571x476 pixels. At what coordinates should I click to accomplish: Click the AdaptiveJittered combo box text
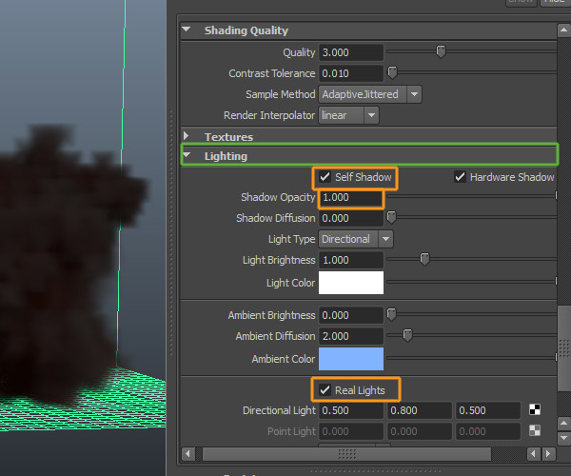[x=360, y=94]
